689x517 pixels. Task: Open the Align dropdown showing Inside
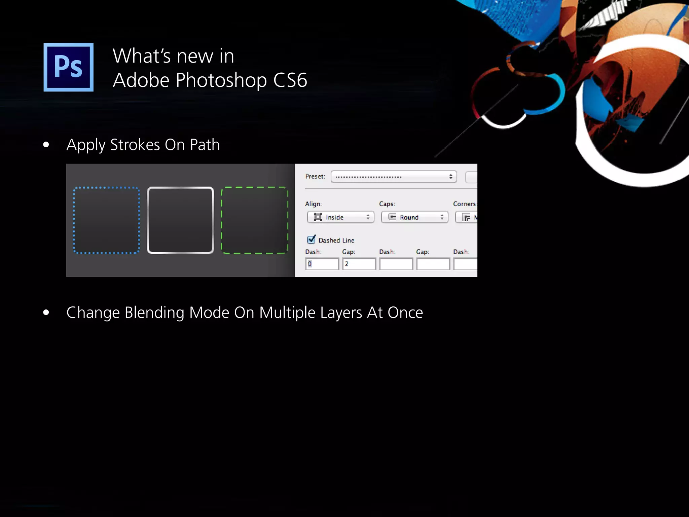(x=340, y=217)
